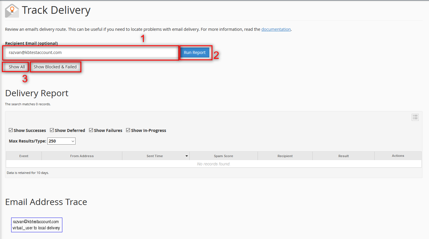Sort by the Event column header
This screenshot has height=239, width=429.
[24, 156]
